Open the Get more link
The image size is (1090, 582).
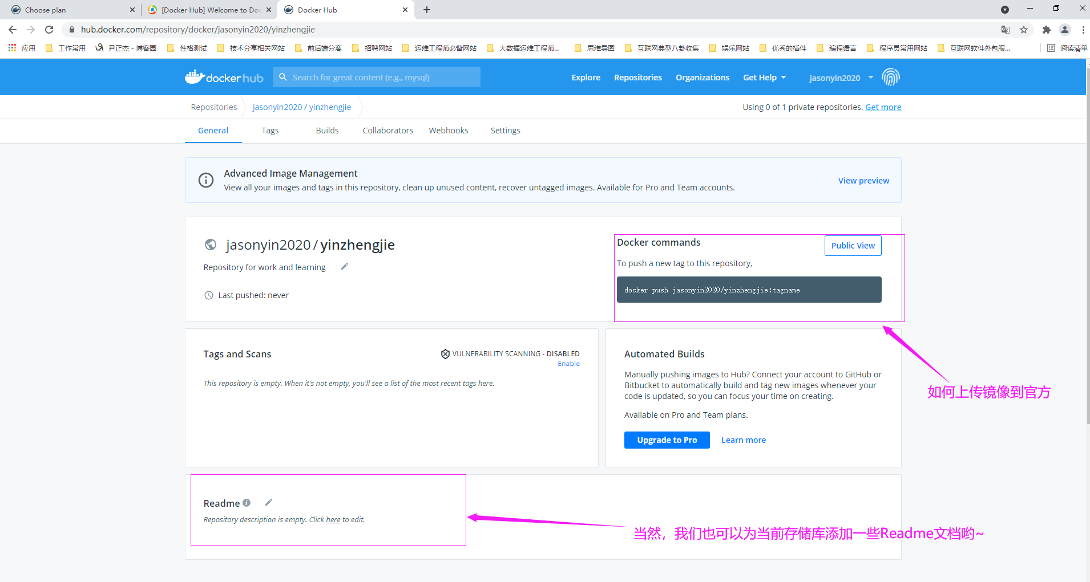pos(883,107)
